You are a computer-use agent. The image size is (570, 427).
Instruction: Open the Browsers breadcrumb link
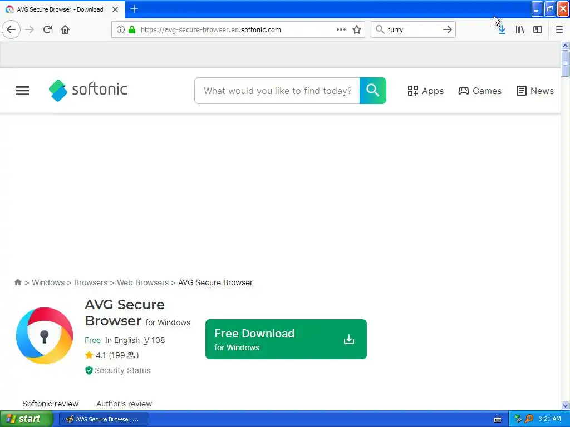[x=91, y=282]
